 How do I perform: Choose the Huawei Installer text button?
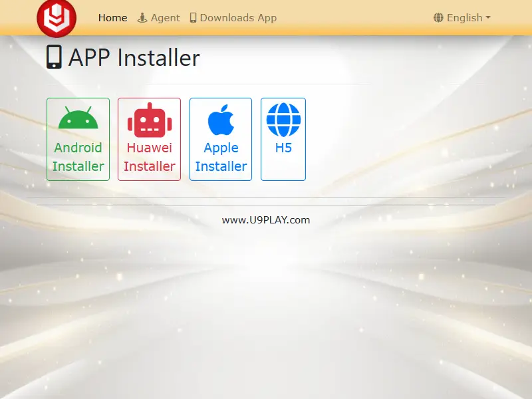coord(149,157)
